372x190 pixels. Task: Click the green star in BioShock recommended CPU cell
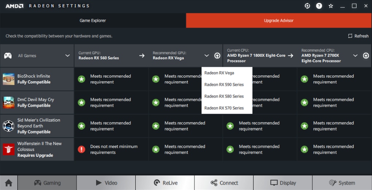pos(305,79)
